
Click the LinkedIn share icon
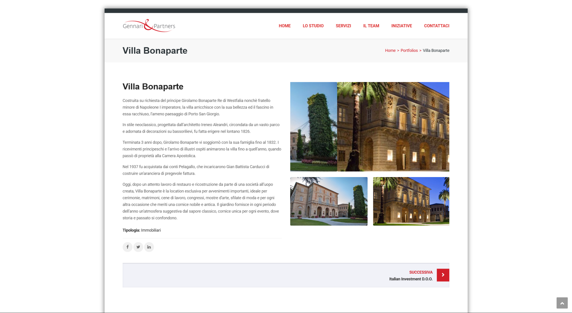coord(149,247)
